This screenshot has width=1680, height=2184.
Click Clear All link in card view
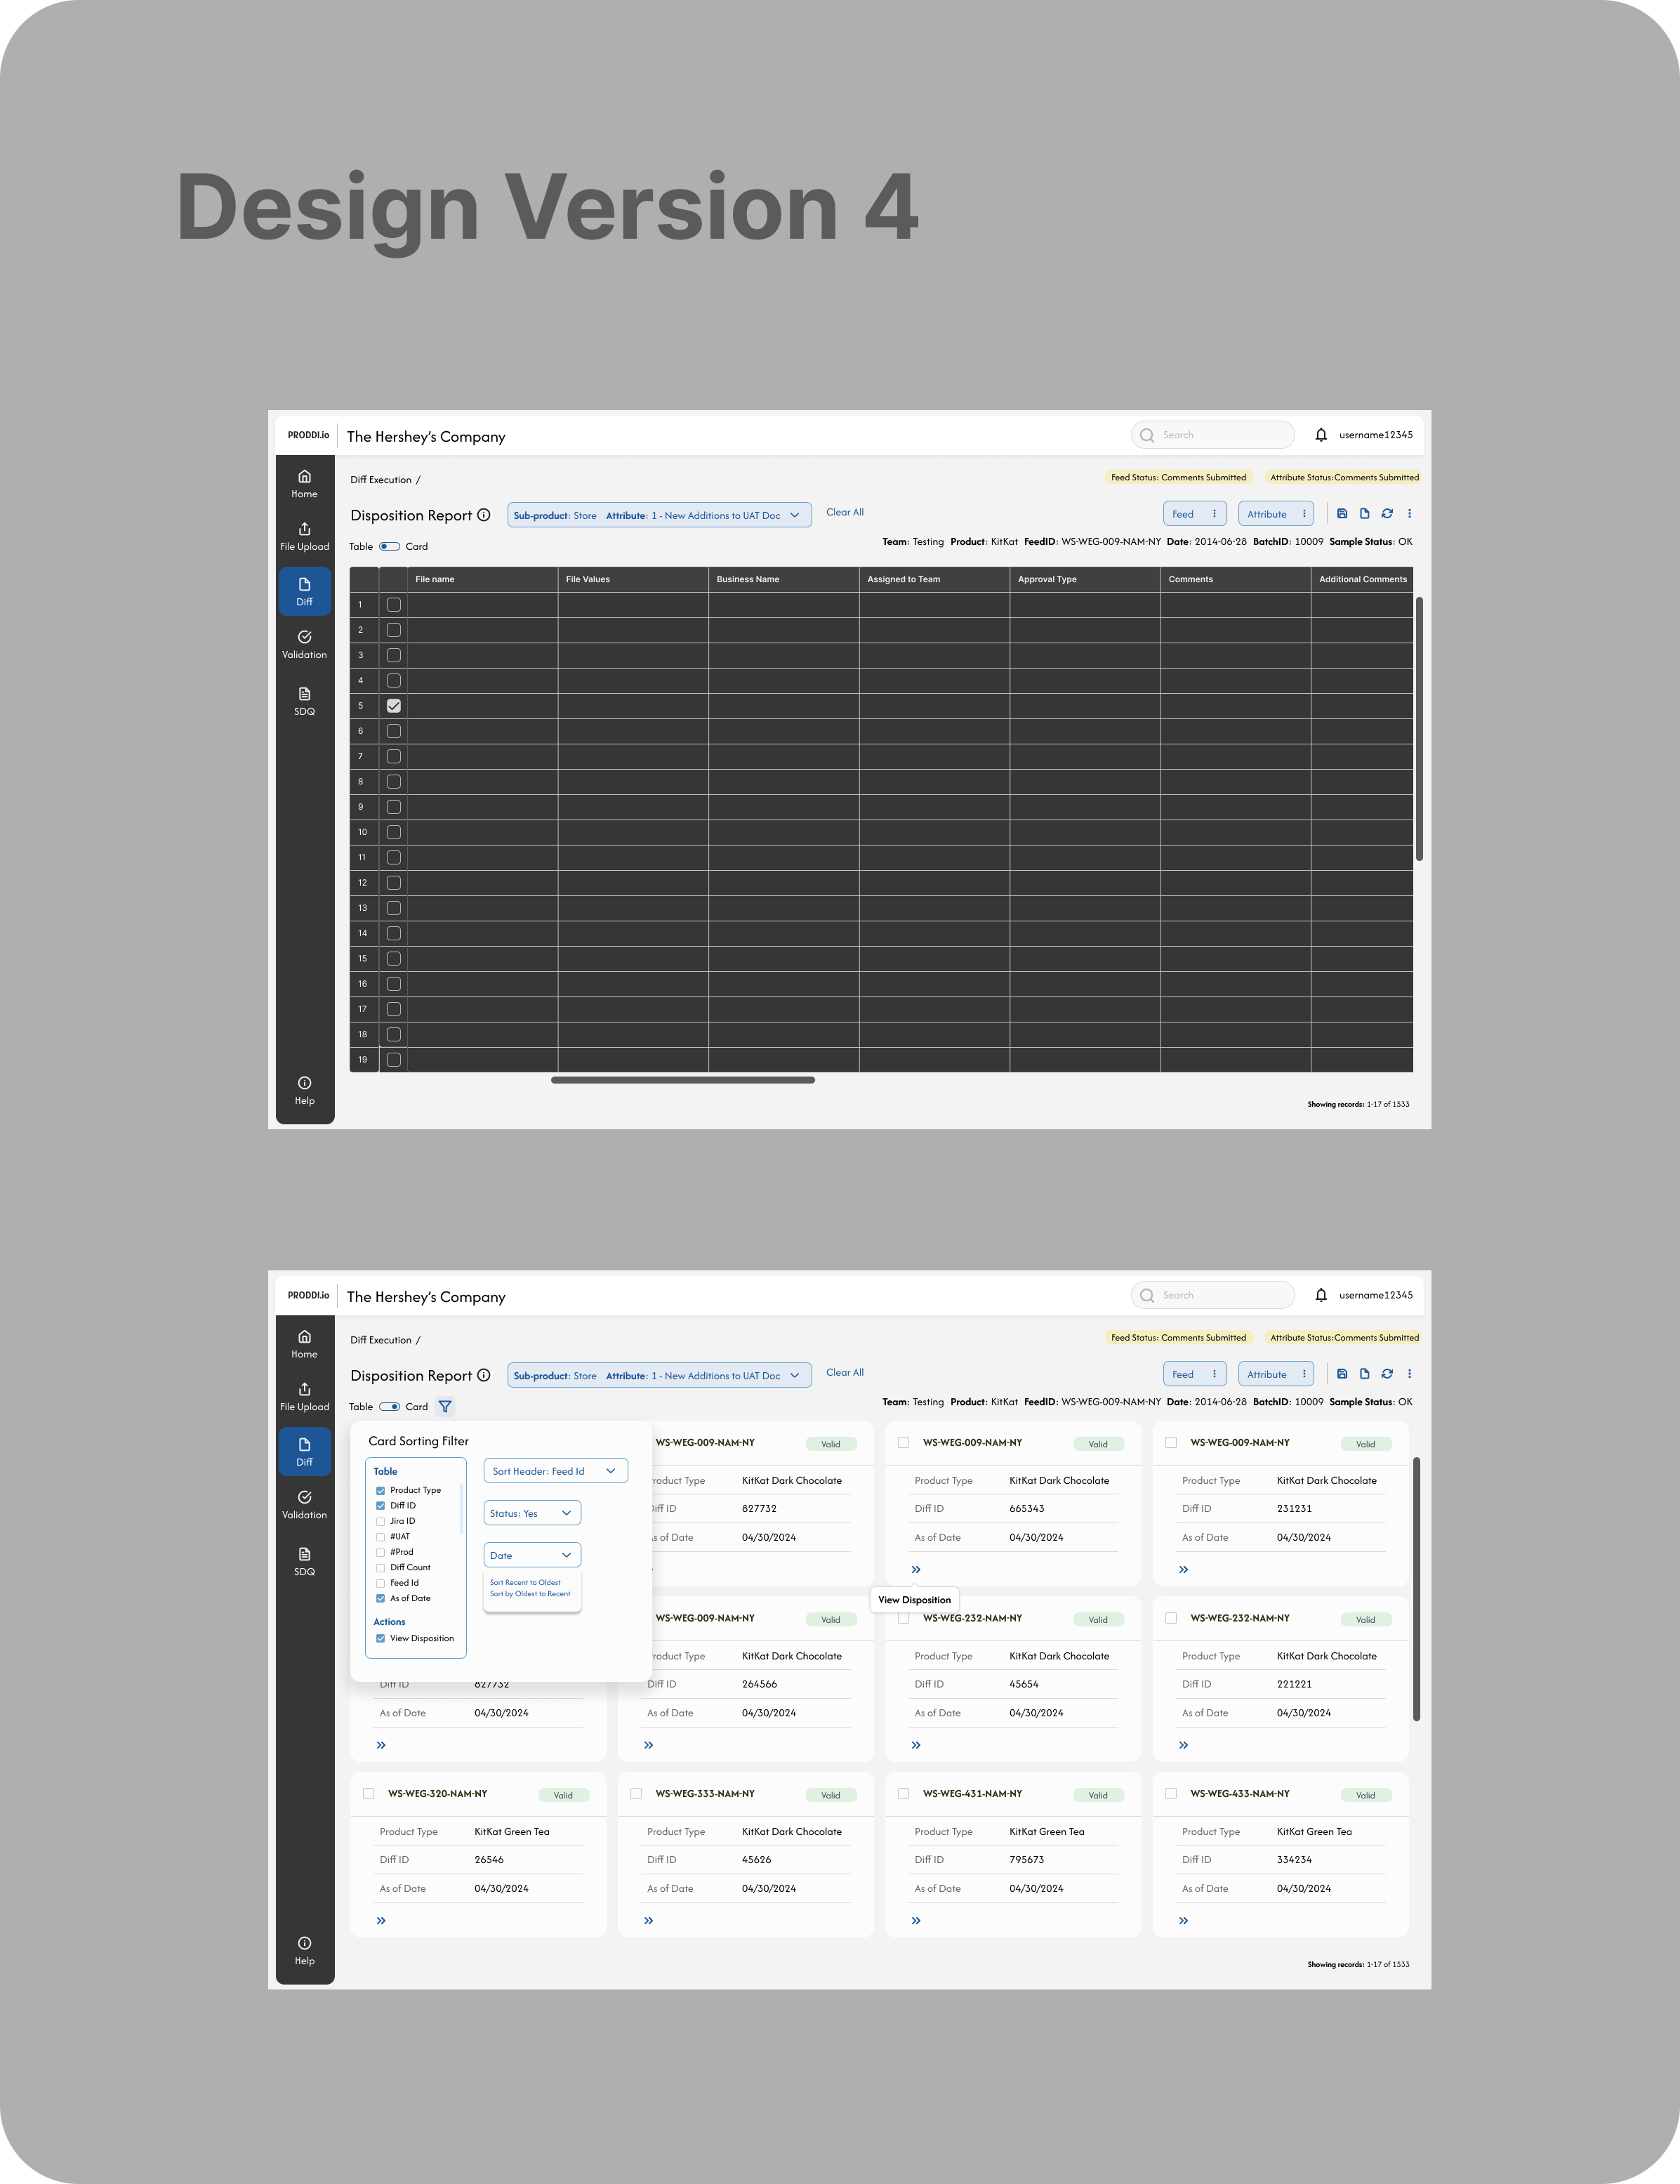(844, 1372)
